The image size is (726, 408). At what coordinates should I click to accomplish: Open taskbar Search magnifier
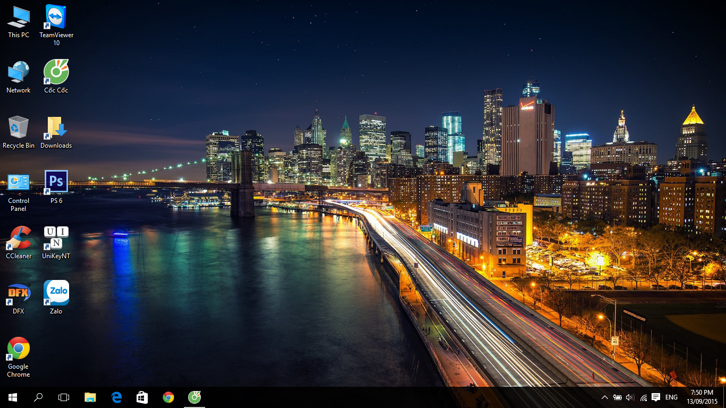click(x=38, y=397)
